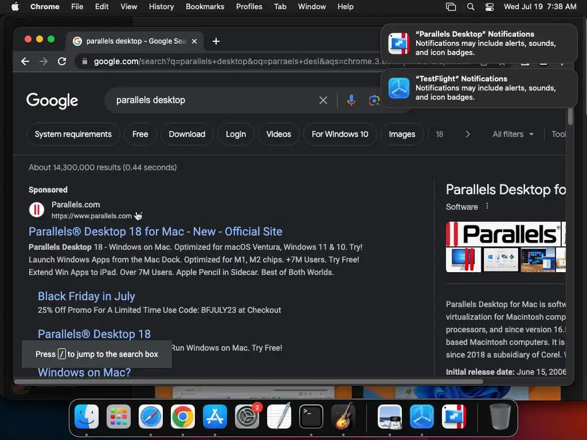
Task: Go back with the browser back arrow
Action: pos(25,61)
